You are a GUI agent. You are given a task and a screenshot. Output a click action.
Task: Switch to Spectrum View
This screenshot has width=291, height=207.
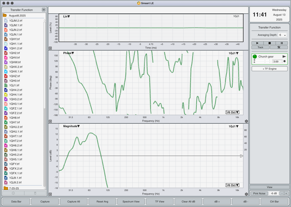(x=131, y=201)
